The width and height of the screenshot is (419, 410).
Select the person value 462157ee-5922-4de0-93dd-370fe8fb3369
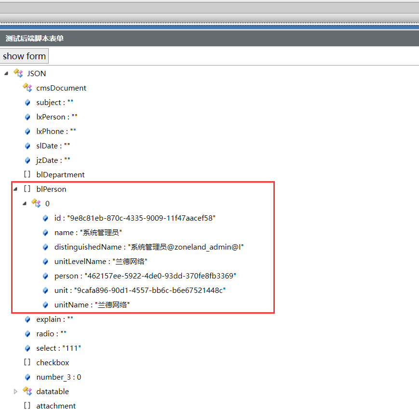(x=161, y=276)
